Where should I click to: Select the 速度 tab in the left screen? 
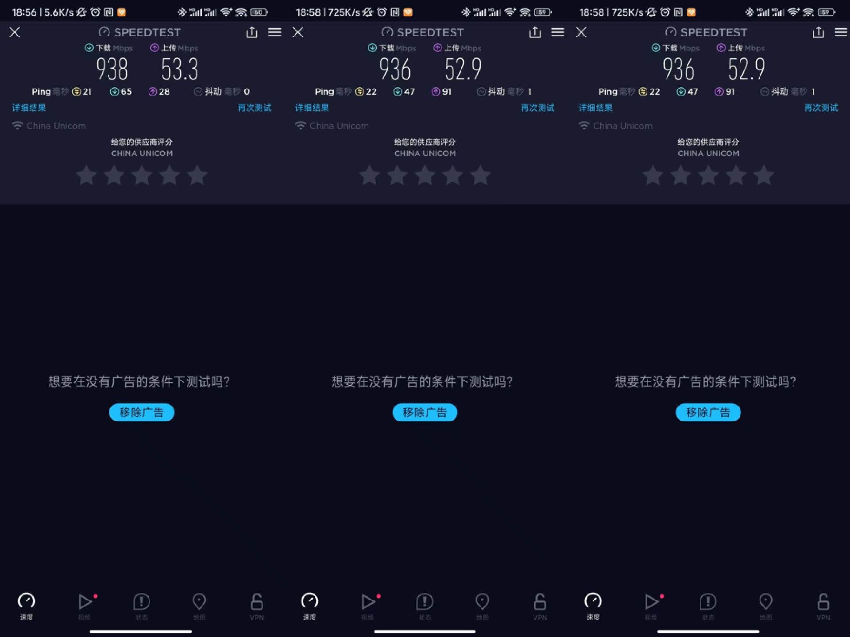[27, 606]
